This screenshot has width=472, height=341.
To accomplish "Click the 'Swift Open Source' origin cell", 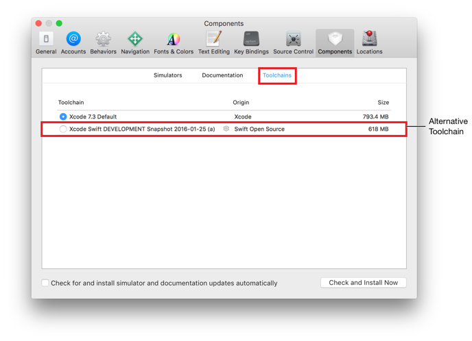I will [259, 129].
